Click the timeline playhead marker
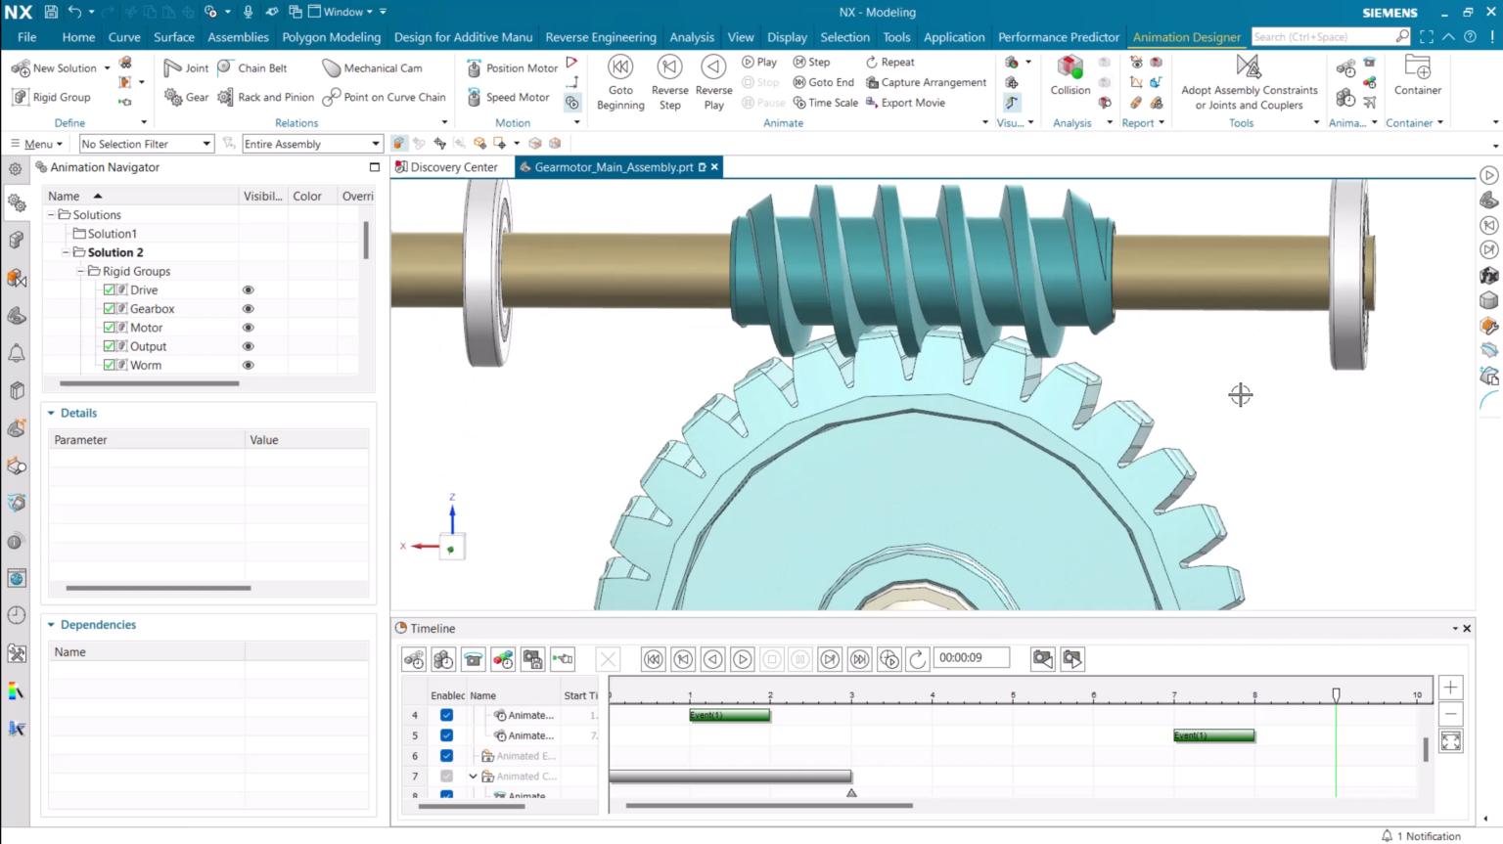 click(x=1336, y=694)
